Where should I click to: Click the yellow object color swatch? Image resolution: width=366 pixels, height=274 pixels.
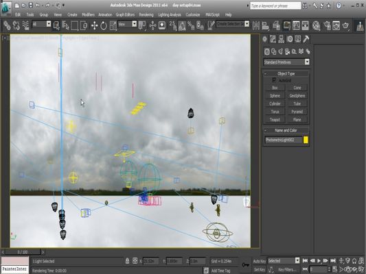point(306,140)
